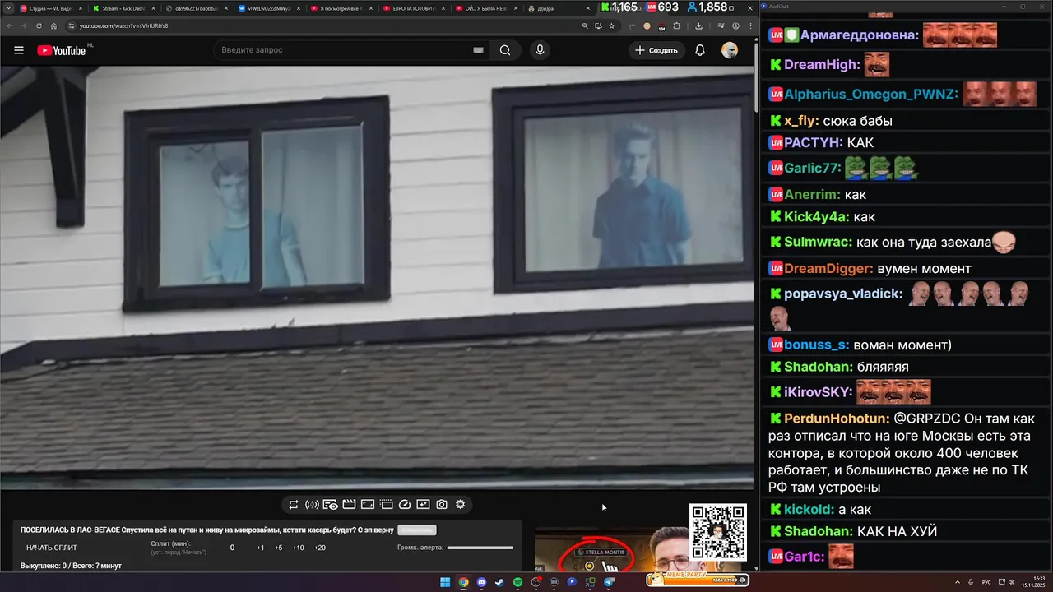The width and height of the screenshot is (1053, 592).
Task: Open Chrome three-dot menu
Action: (x=749, y=25)
